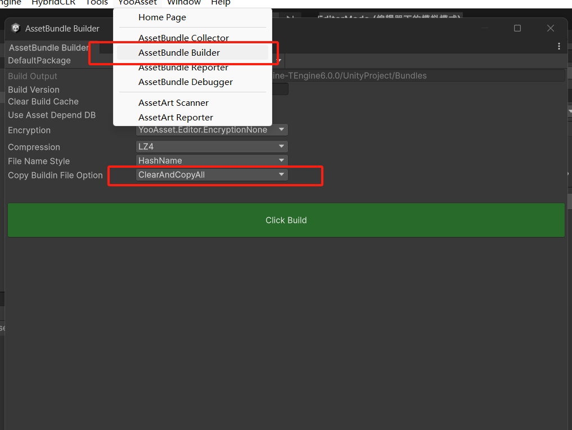
Task: Open the Help menu
Action: (220, 3)
